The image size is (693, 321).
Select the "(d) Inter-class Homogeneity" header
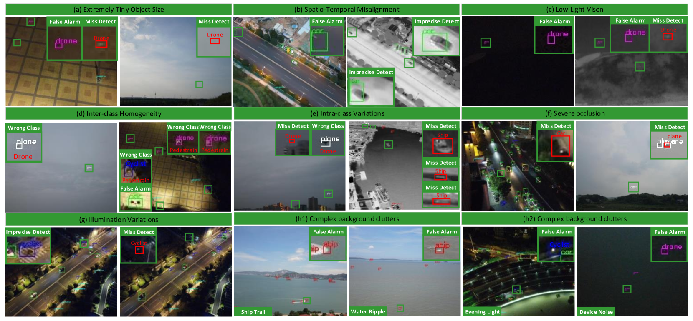(119, 113)
